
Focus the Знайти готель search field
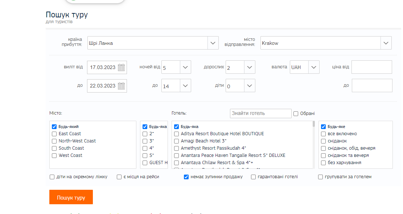coord(260,114)
